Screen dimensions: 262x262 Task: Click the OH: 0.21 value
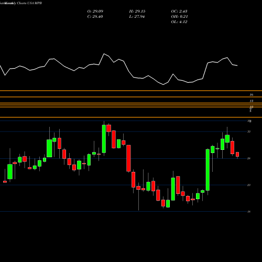pos(179,17)
